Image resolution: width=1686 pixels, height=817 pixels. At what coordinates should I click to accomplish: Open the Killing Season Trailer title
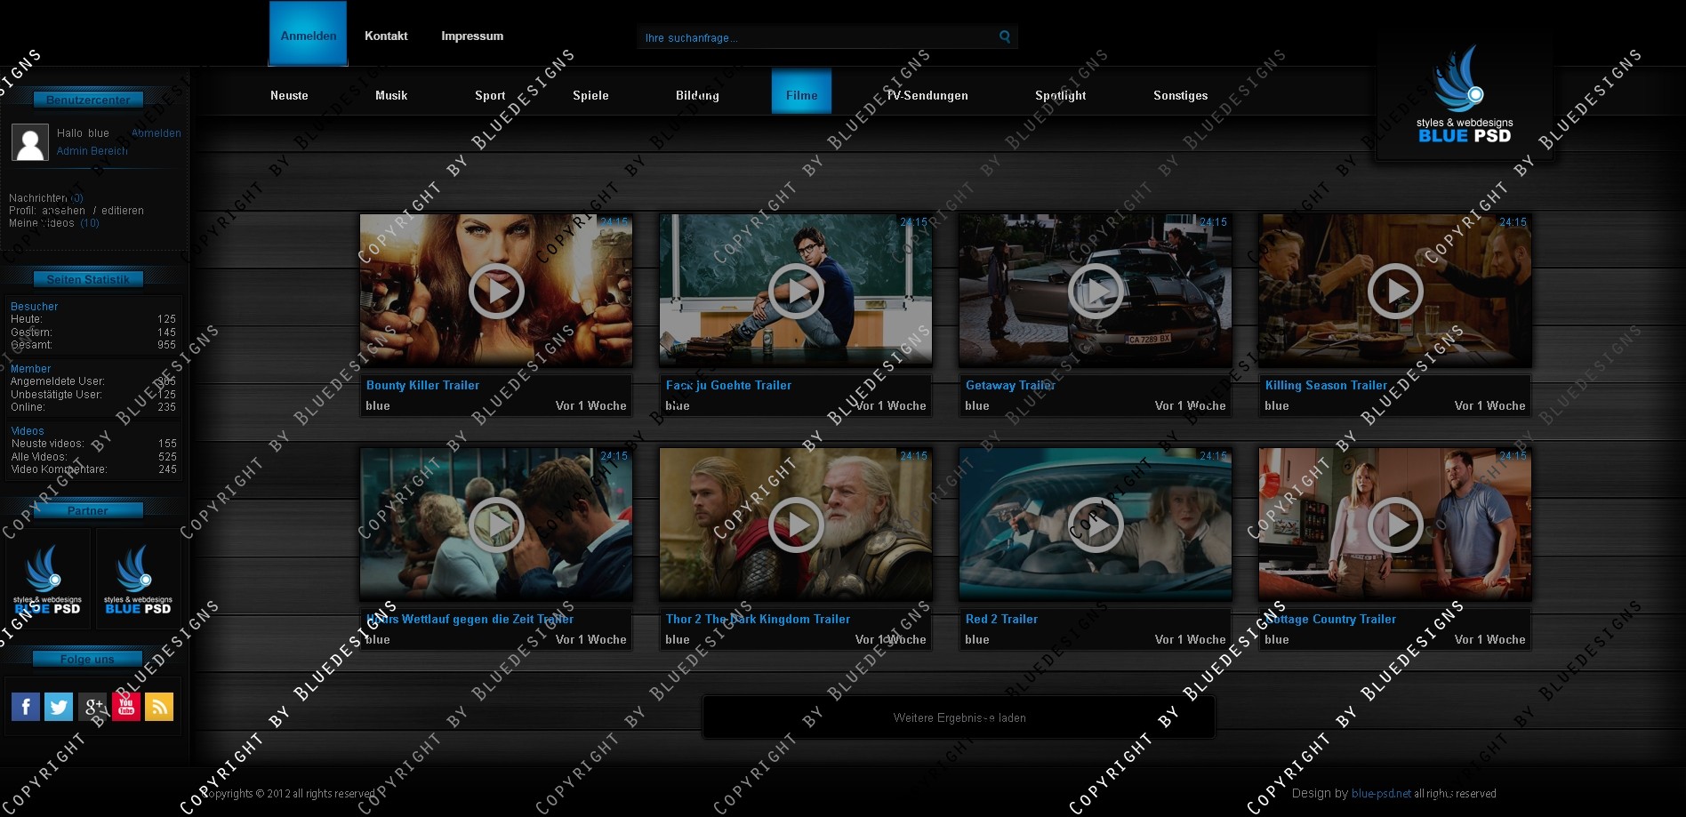coord(1326,385)
